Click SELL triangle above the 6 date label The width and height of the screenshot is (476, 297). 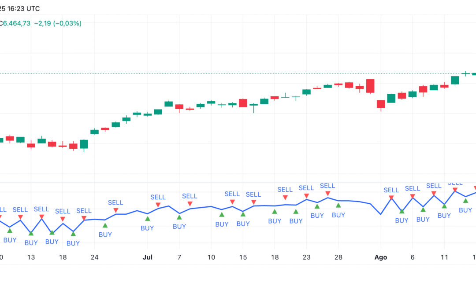413,196
